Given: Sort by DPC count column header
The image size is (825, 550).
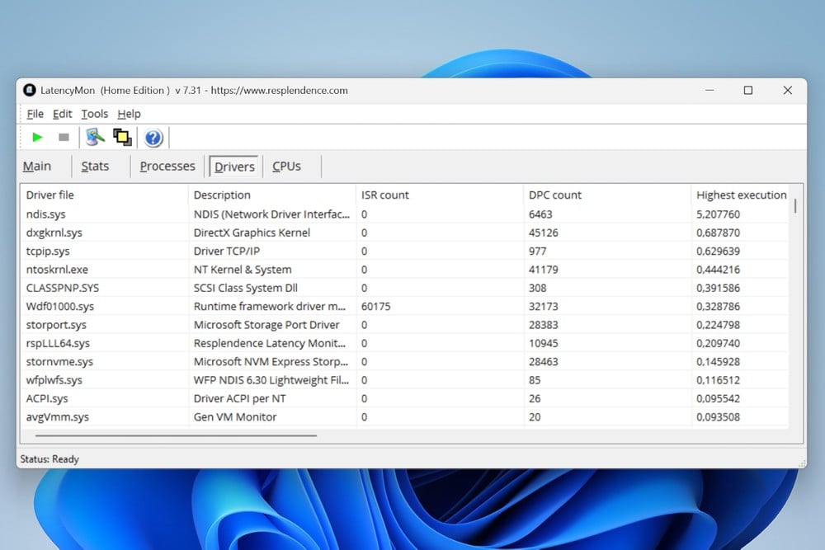Looking at the screenshot, I should 607,195.
